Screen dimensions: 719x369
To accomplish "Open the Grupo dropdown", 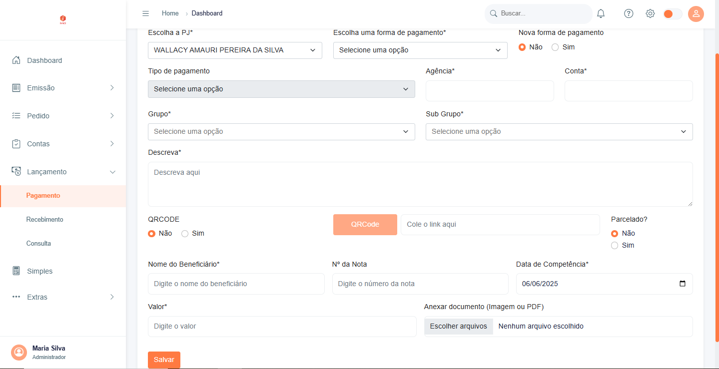I will (x=281, y=132).
